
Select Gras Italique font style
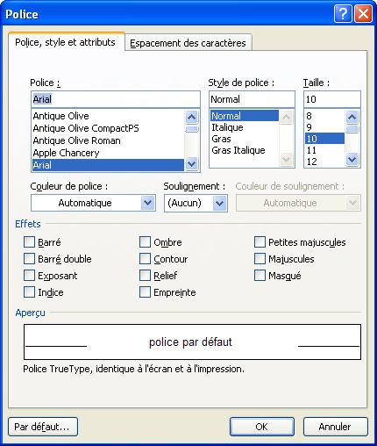coord(238,150)
